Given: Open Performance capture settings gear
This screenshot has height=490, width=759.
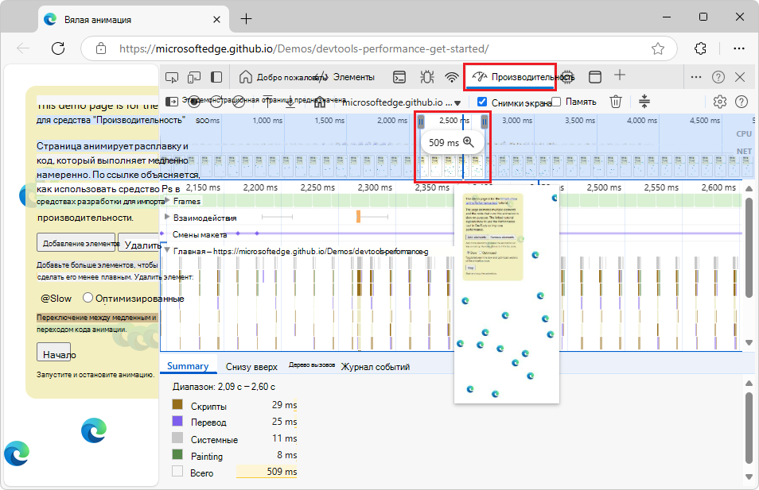Looking at the screenshot, I should [720, 102].
